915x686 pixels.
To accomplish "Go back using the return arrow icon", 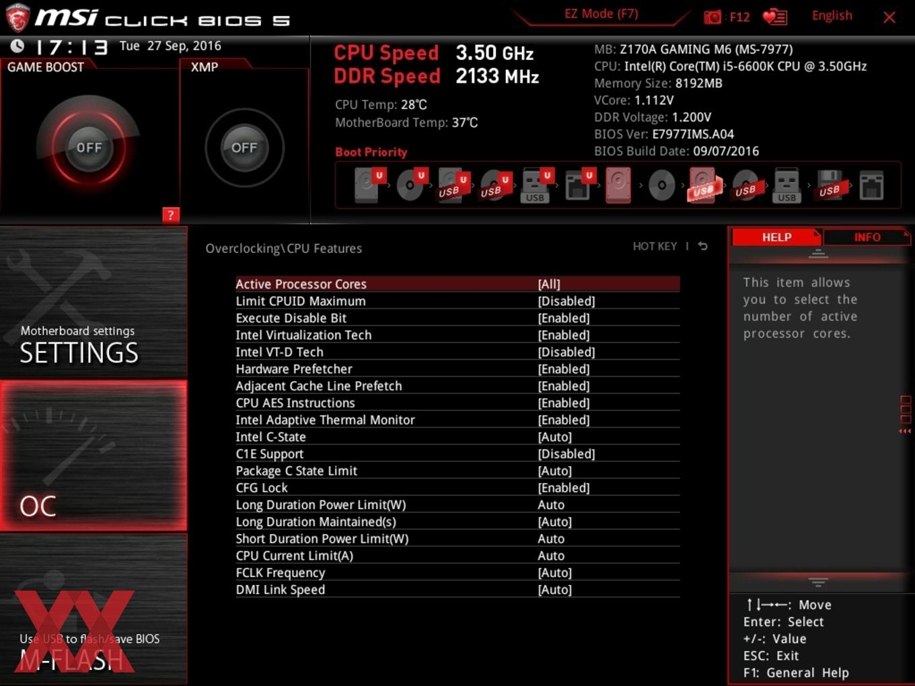I will click(x=702, y=246).
